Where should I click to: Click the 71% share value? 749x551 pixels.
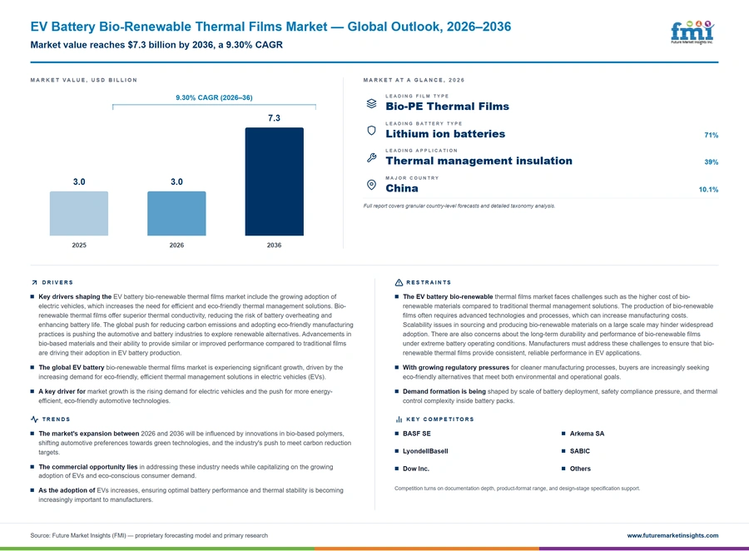[x=711, y=135]
